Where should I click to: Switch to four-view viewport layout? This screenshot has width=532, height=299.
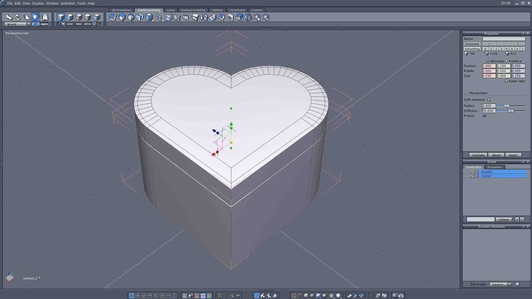pos(137,296)
